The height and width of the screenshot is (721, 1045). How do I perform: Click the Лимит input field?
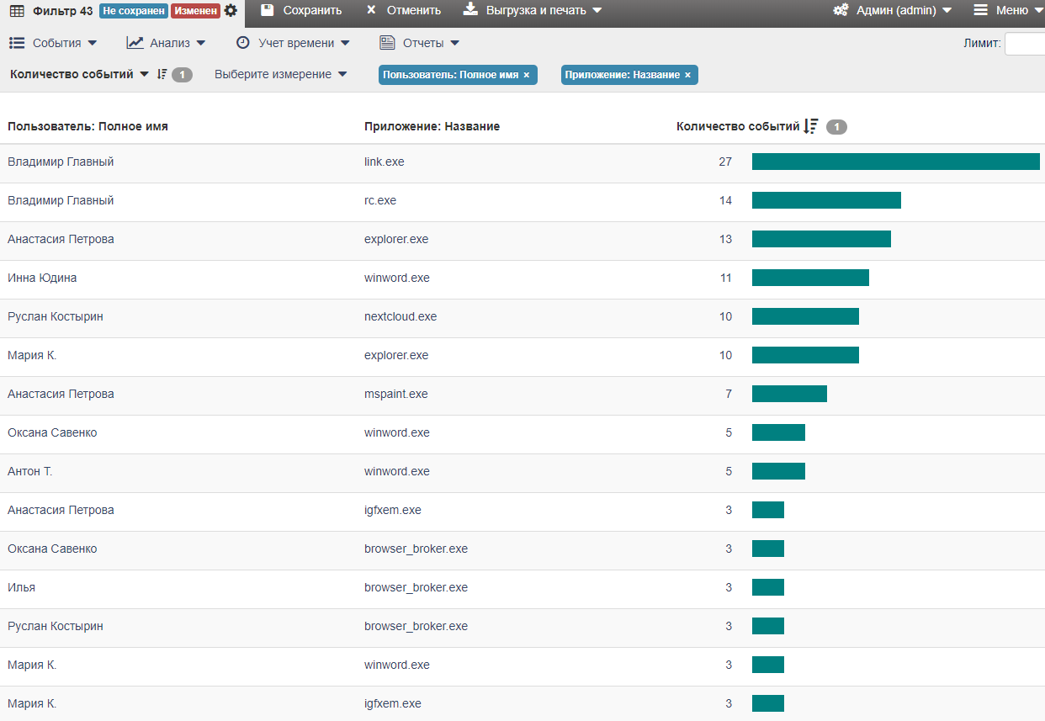click(x=1024, y=44)
